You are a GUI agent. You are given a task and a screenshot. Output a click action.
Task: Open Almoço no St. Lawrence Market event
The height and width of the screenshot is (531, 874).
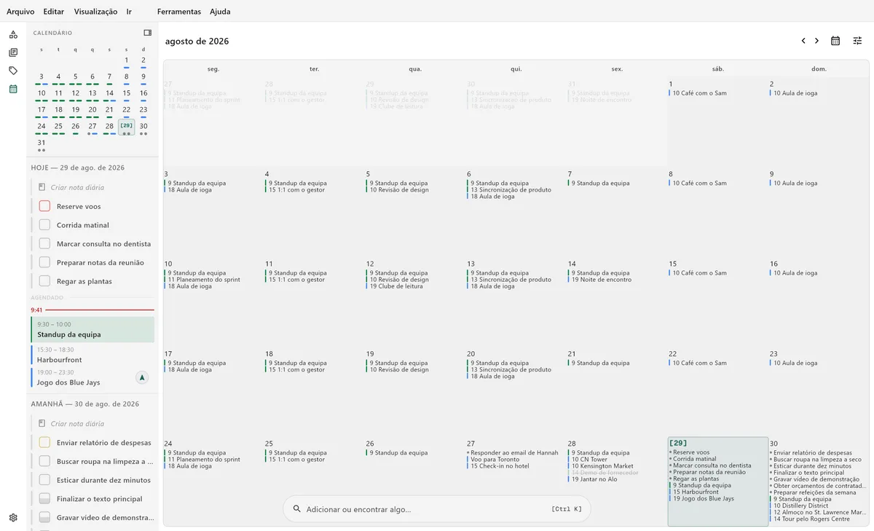[819, 512]
